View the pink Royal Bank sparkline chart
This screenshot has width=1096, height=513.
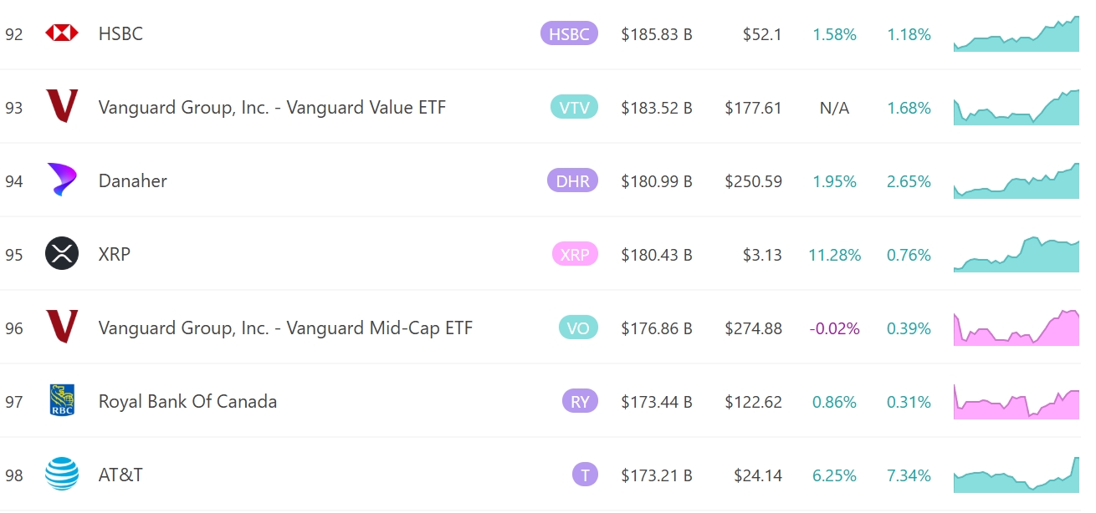[1017, 401]
